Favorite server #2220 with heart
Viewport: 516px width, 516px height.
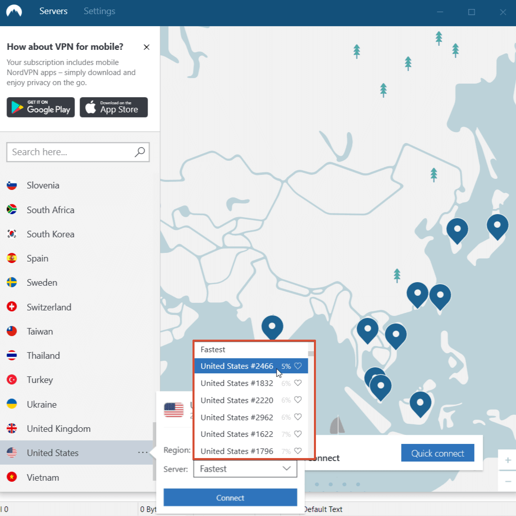click(298, 400)
